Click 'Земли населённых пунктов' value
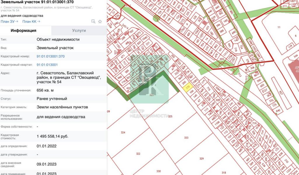299x175 pixels. pos(62,107)
